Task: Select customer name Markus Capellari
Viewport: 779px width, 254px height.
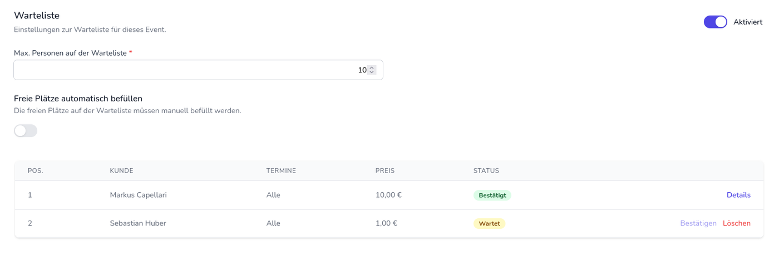Action: click(138, 195)
